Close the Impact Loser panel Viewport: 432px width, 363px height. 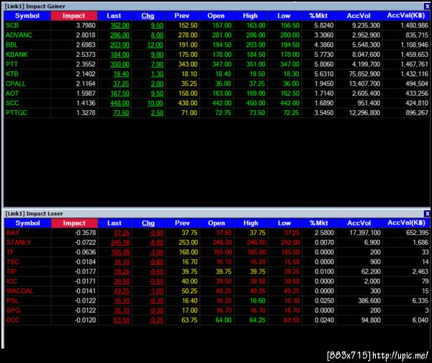[x=427, y=213]
